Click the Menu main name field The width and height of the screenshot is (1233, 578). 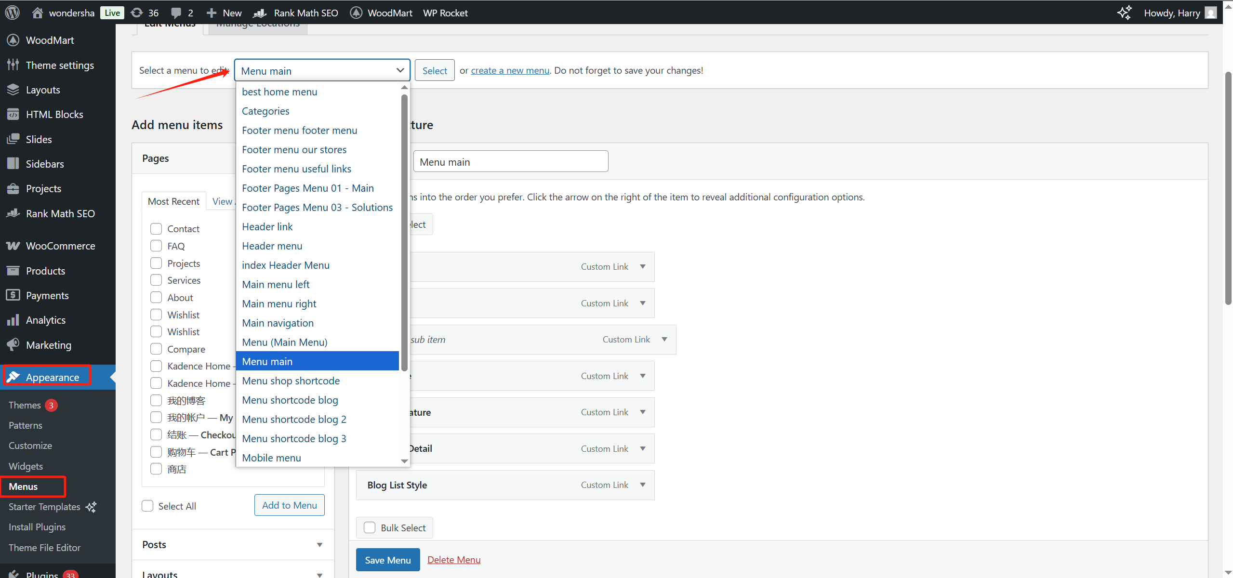pos(510,162)
